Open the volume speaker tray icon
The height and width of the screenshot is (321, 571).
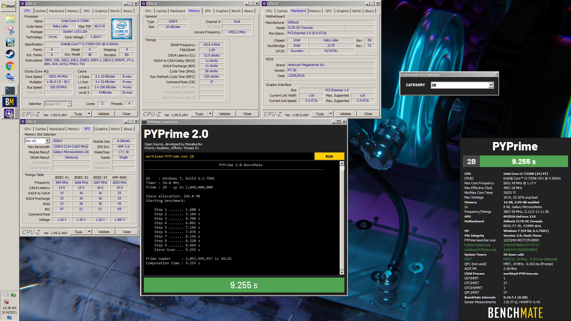(6, 295)
